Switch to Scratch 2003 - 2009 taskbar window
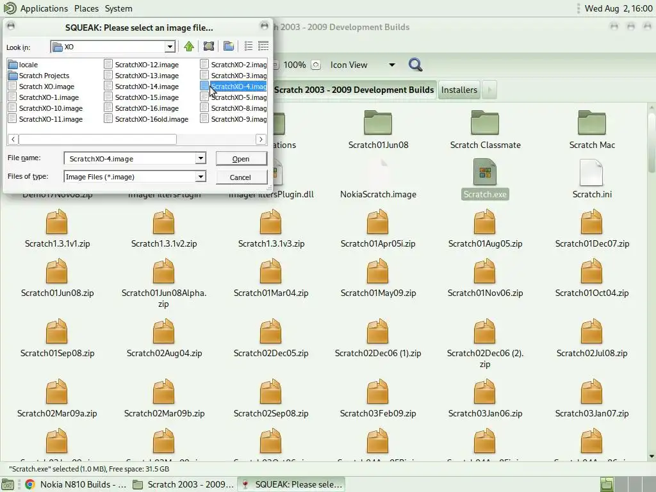 tap(184, 484)
